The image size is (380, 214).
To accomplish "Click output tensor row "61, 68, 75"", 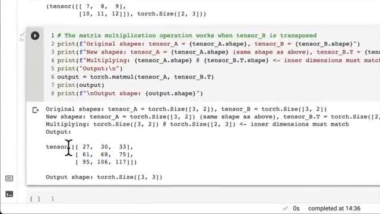I will coord(104,155).
